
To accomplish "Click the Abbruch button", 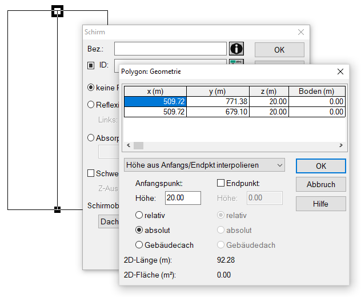I will tap(320, 184).
